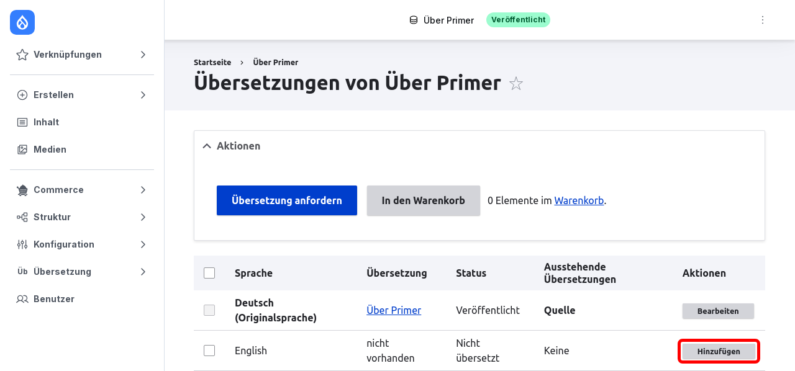Open the Commerce menu item
This screenshot has height=371, width=795.
(82, 190)
